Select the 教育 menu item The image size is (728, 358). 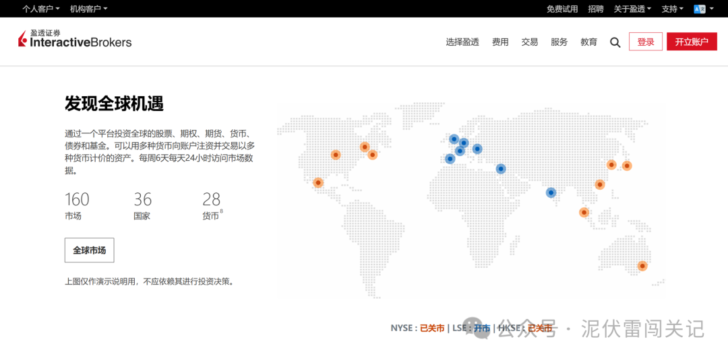(588, 42)
